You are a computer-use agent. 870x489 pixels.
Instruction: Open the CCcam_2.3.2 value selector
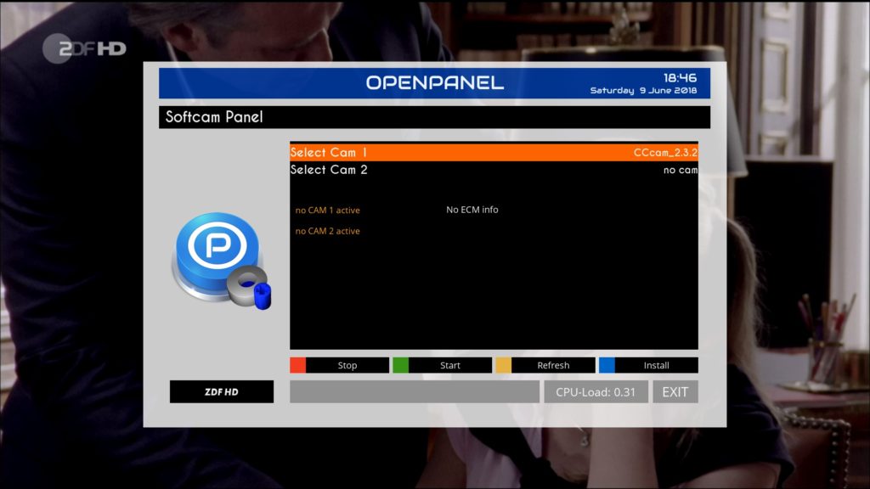[x=665, y=153]
